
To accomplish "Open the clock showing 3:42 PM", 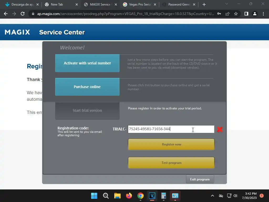I will coord(249,196).
